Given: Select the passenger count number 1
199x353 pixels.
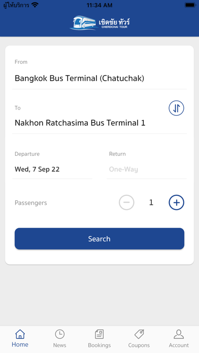Looking at the screenshot, I should click(151, 202).
